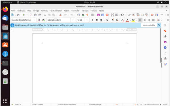Viewport: 170px width, 106px height.
Task: Expand the paragraph style dropdown
Action: click(x=34, y=20)
